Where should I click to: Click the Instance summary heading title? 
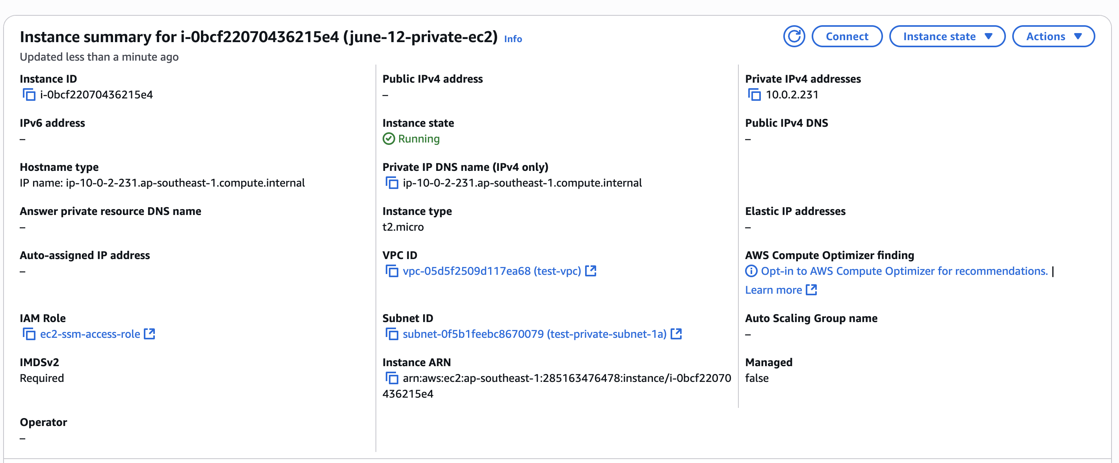pyautogui.click(x=258, y=37)
